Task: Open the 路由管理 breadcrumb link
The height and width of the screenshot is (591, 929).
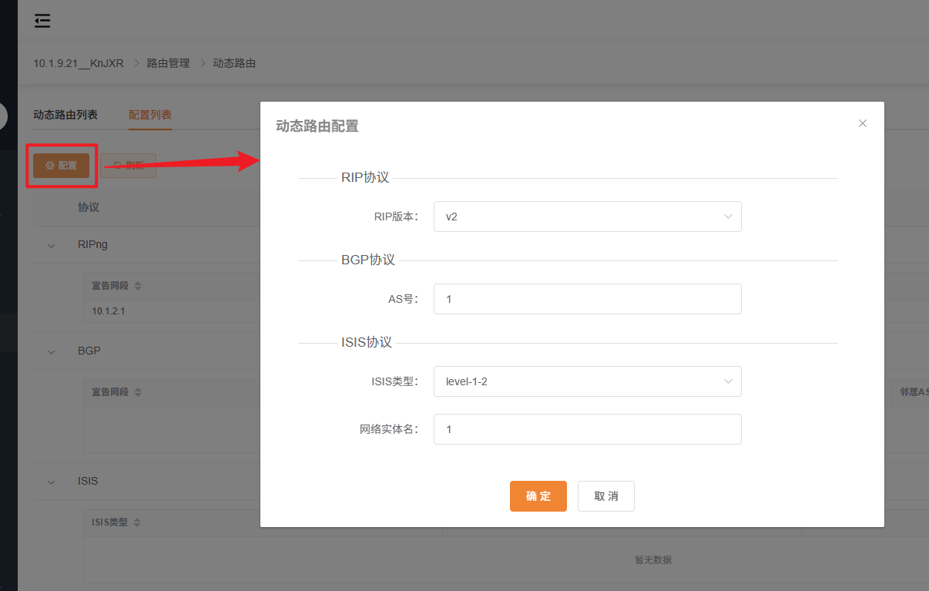Action: [x=169, y=63]
